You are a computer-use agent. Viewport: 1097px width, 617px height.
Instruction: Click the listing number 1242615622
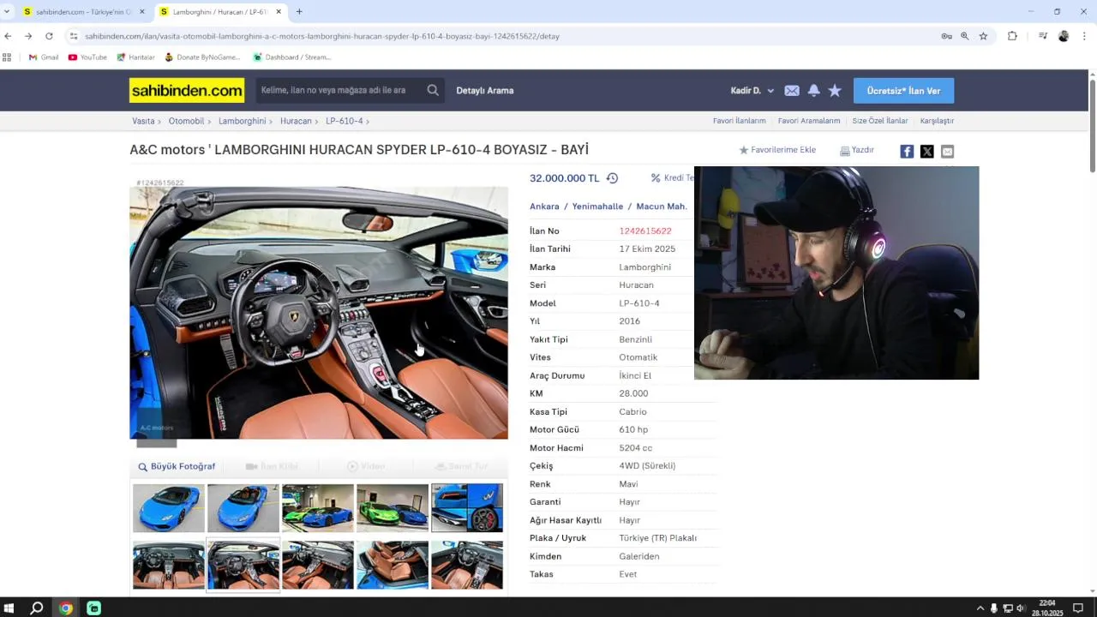645,231
